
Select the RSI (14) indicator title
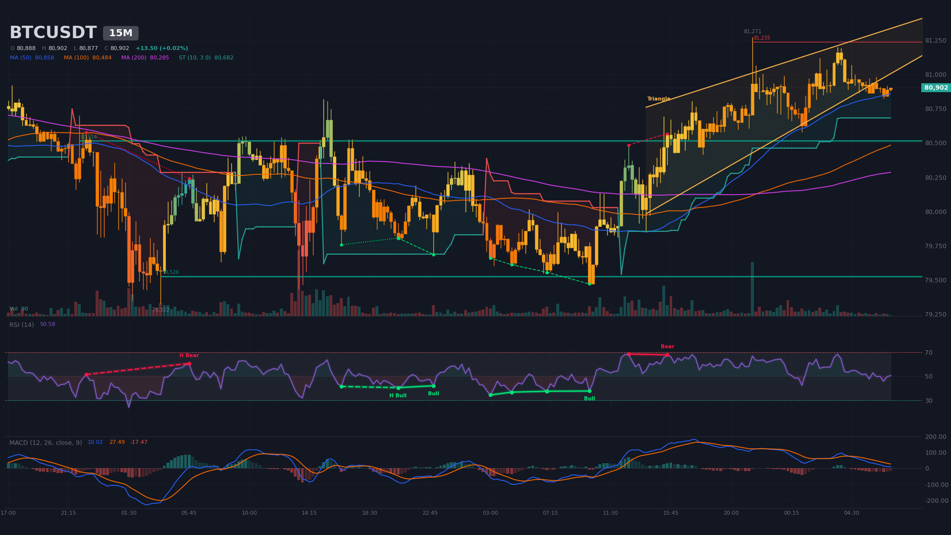[21, 325]
